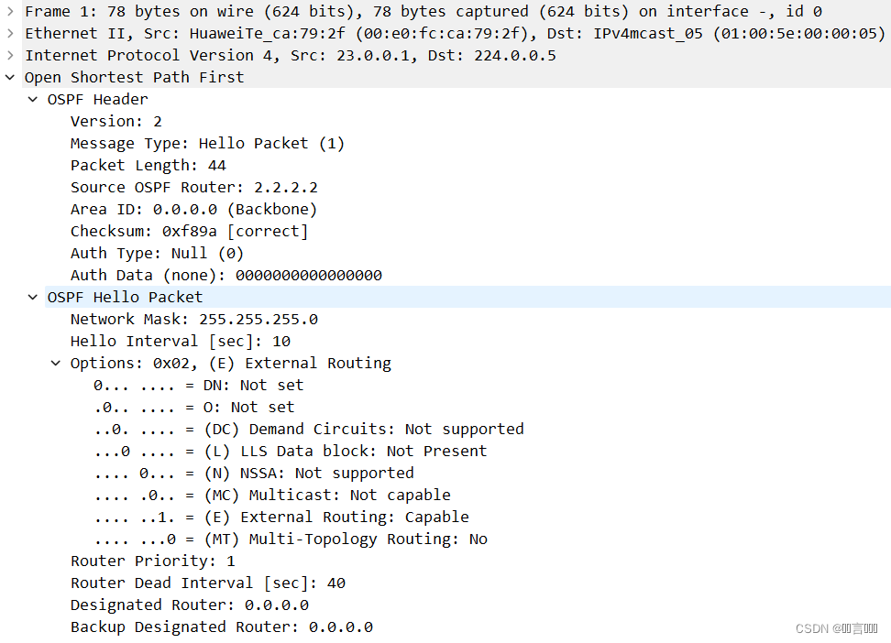Expand the Frame 1 details row
This screenshot has width=891, height=643.
tap(9, 11)
